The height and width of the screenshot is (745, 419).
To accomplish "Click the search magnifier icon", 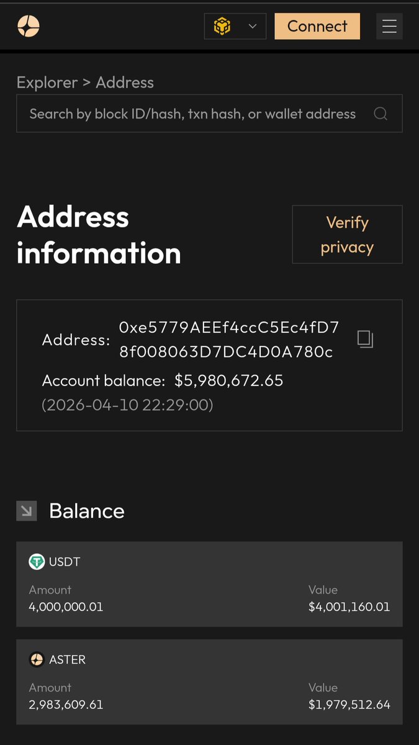I will (x=381, y=114).
